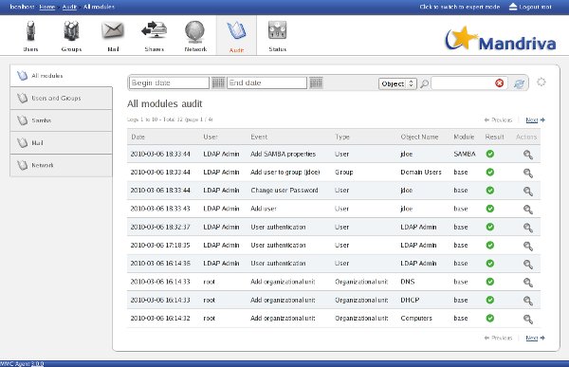
Task: Open the Groups module icon
Action: 71,31
